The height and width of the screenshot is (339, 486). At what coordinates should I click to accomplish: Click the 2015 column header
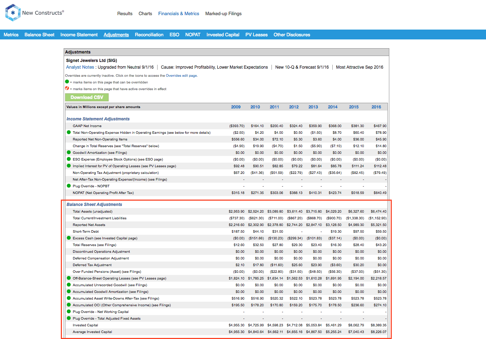tap(354, 107)
